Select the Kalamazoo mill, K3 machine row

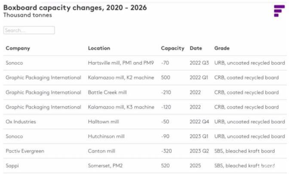[145, 107]
